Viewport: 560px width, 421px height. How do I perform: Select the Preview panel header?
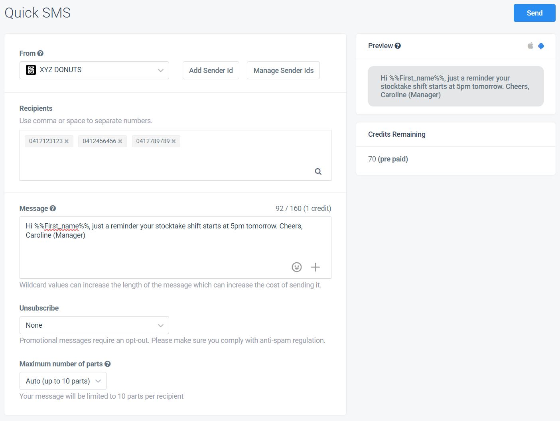tap(380, 45)
